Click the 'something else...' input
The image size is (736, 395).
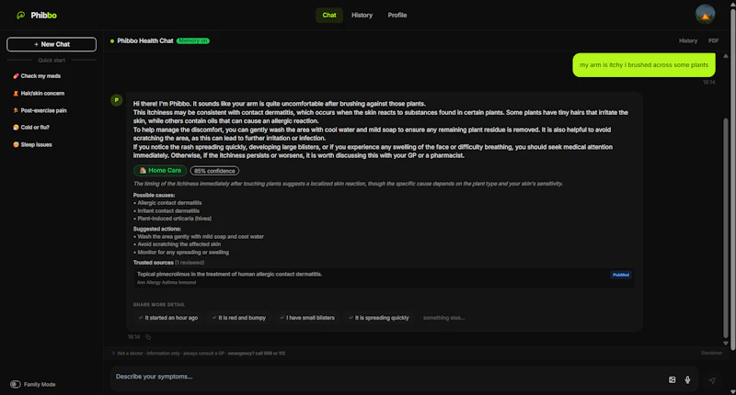tap(444, 318)
